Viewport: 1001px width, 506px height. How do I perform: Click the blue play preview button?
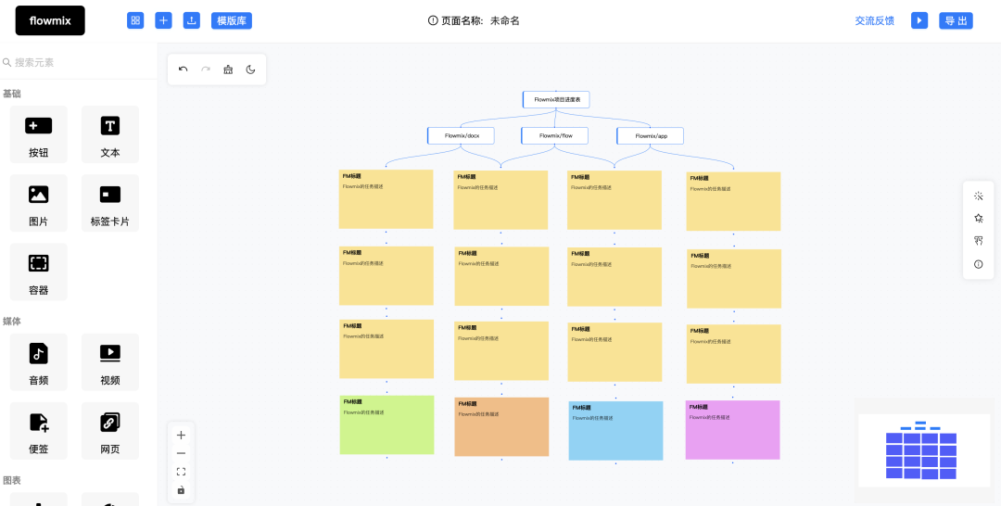point(919,20)
